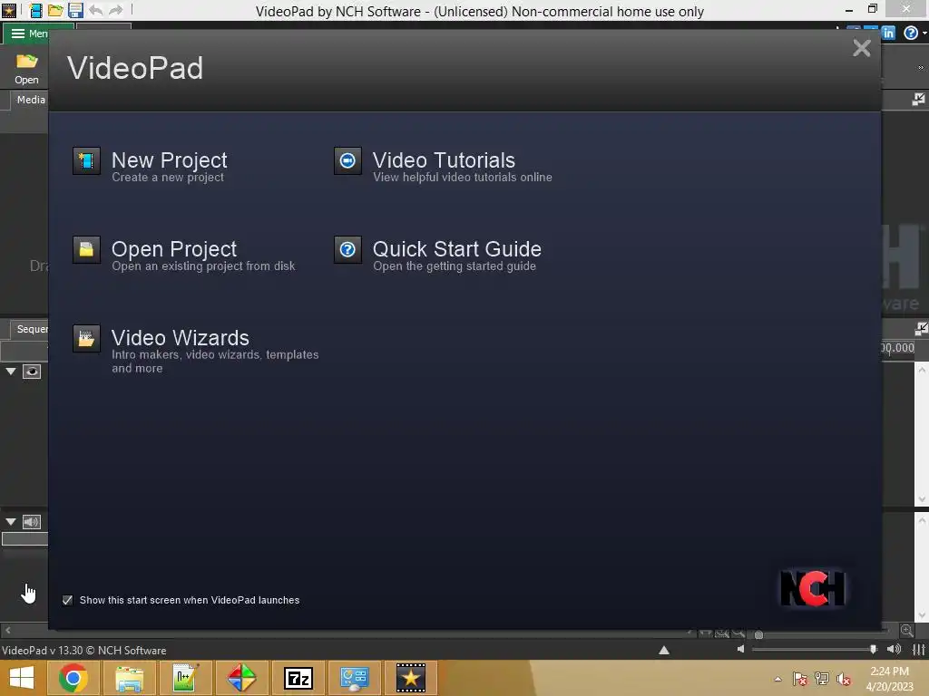929x696 pixels.
Task: Click the timeline zoom slider handle
Action: (758, 635)
